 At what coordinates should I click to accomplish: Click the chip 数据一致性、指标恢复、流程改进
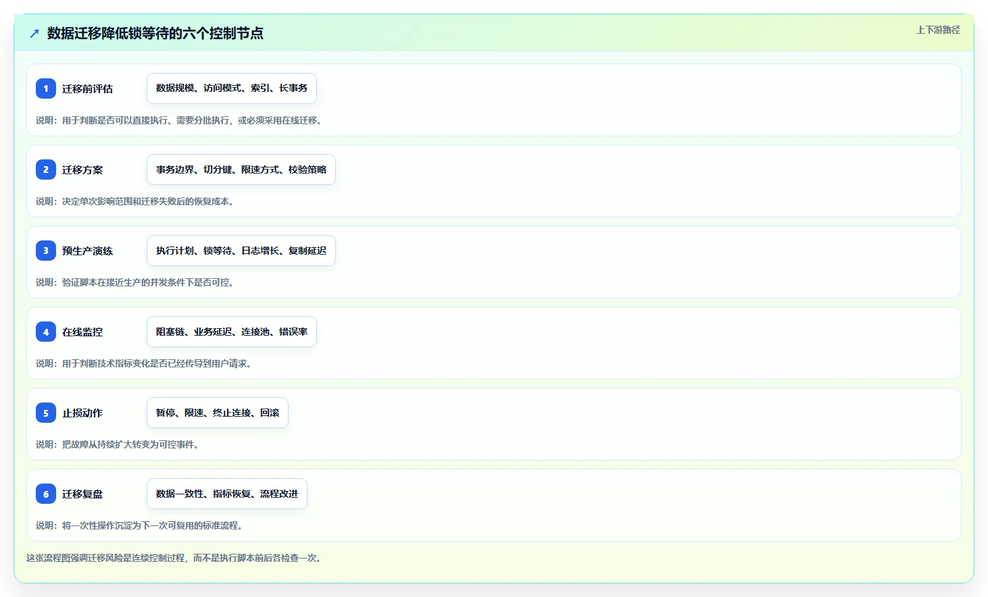click(227, 494)
